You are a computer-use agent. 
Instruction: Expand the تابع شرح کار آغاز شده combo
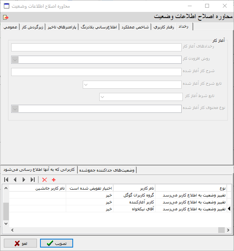86,84
